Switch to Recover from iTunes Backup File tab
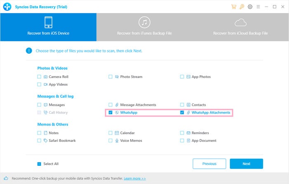 point(144,27)
